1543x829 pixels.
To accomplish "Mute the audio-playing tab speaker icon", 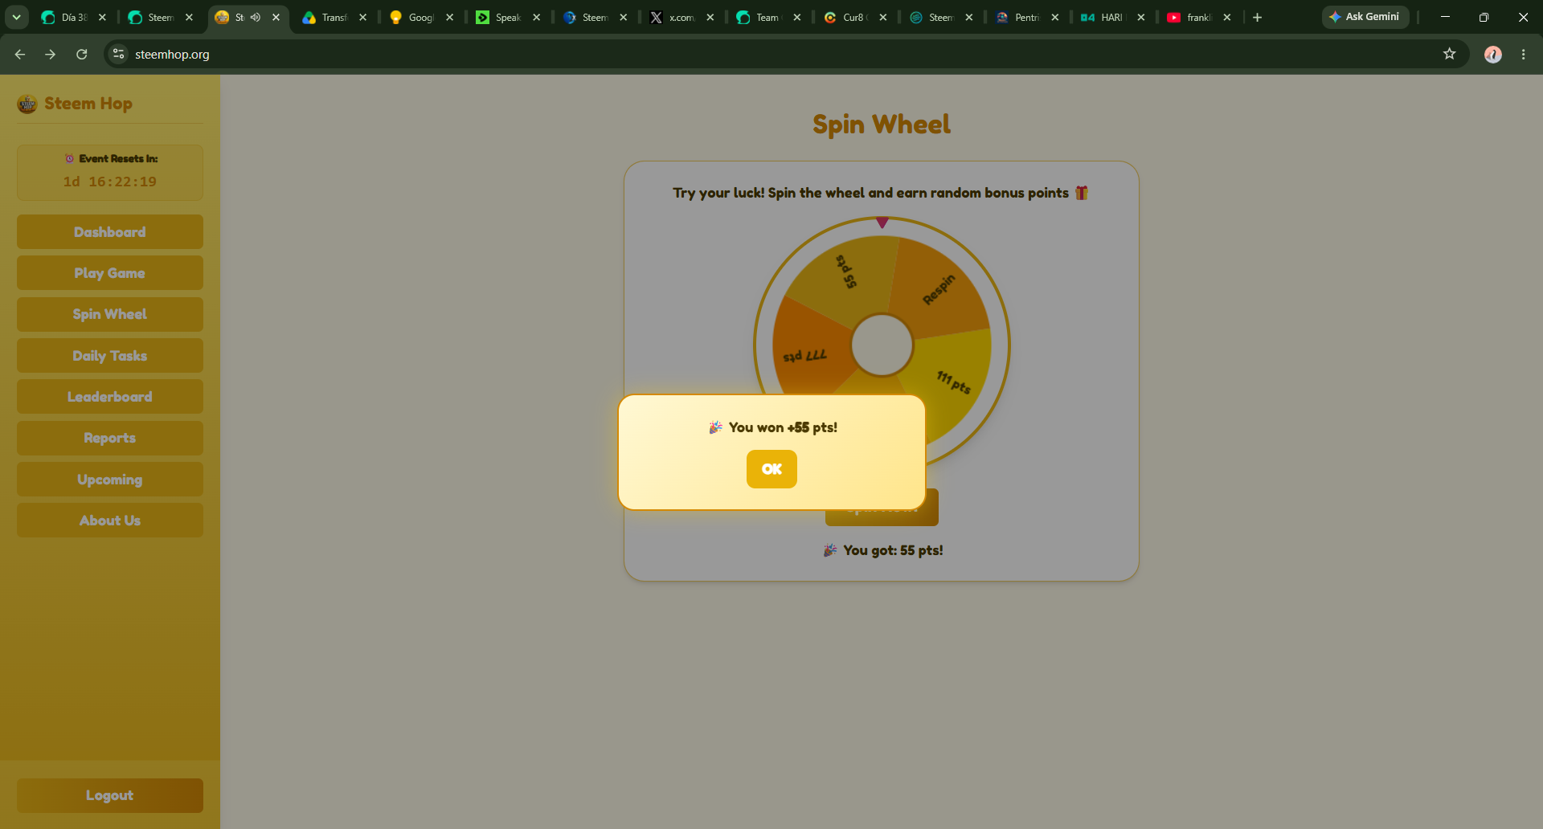I will [256, 17].
